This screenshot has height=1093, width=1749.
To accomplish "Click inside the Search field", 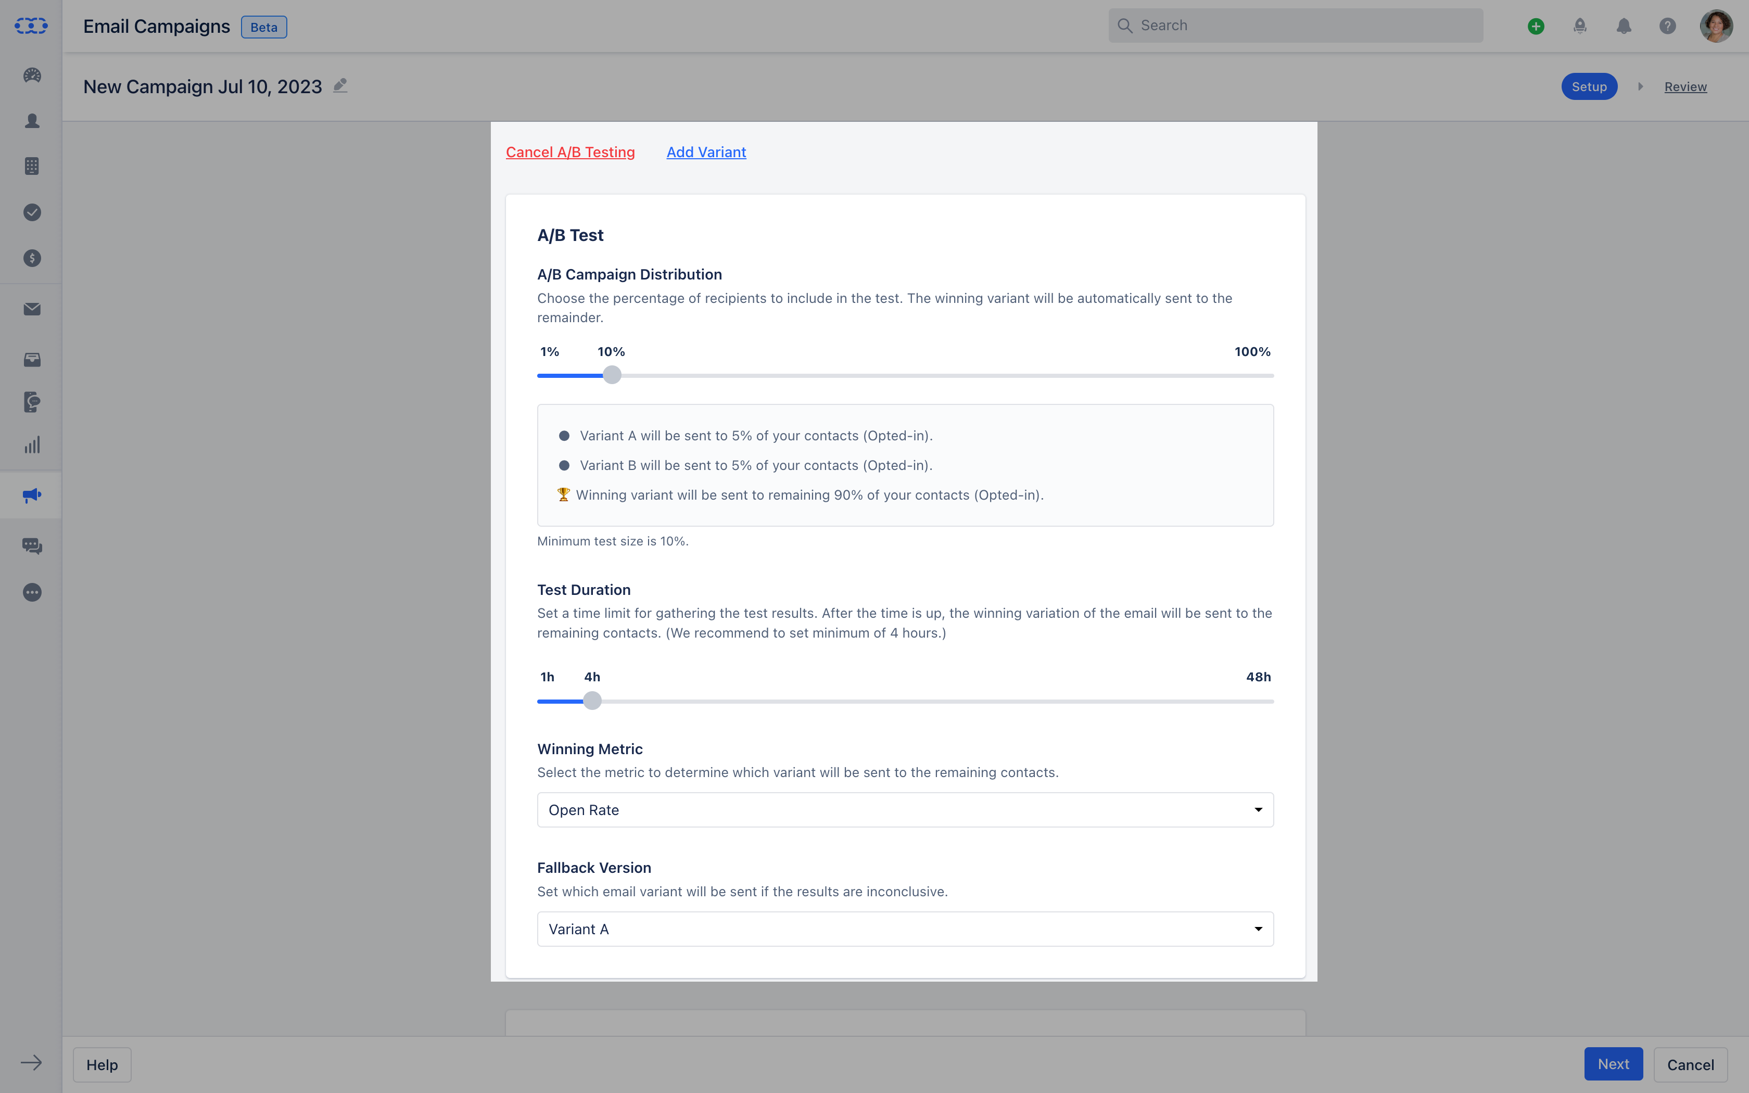I will 1294,24.
